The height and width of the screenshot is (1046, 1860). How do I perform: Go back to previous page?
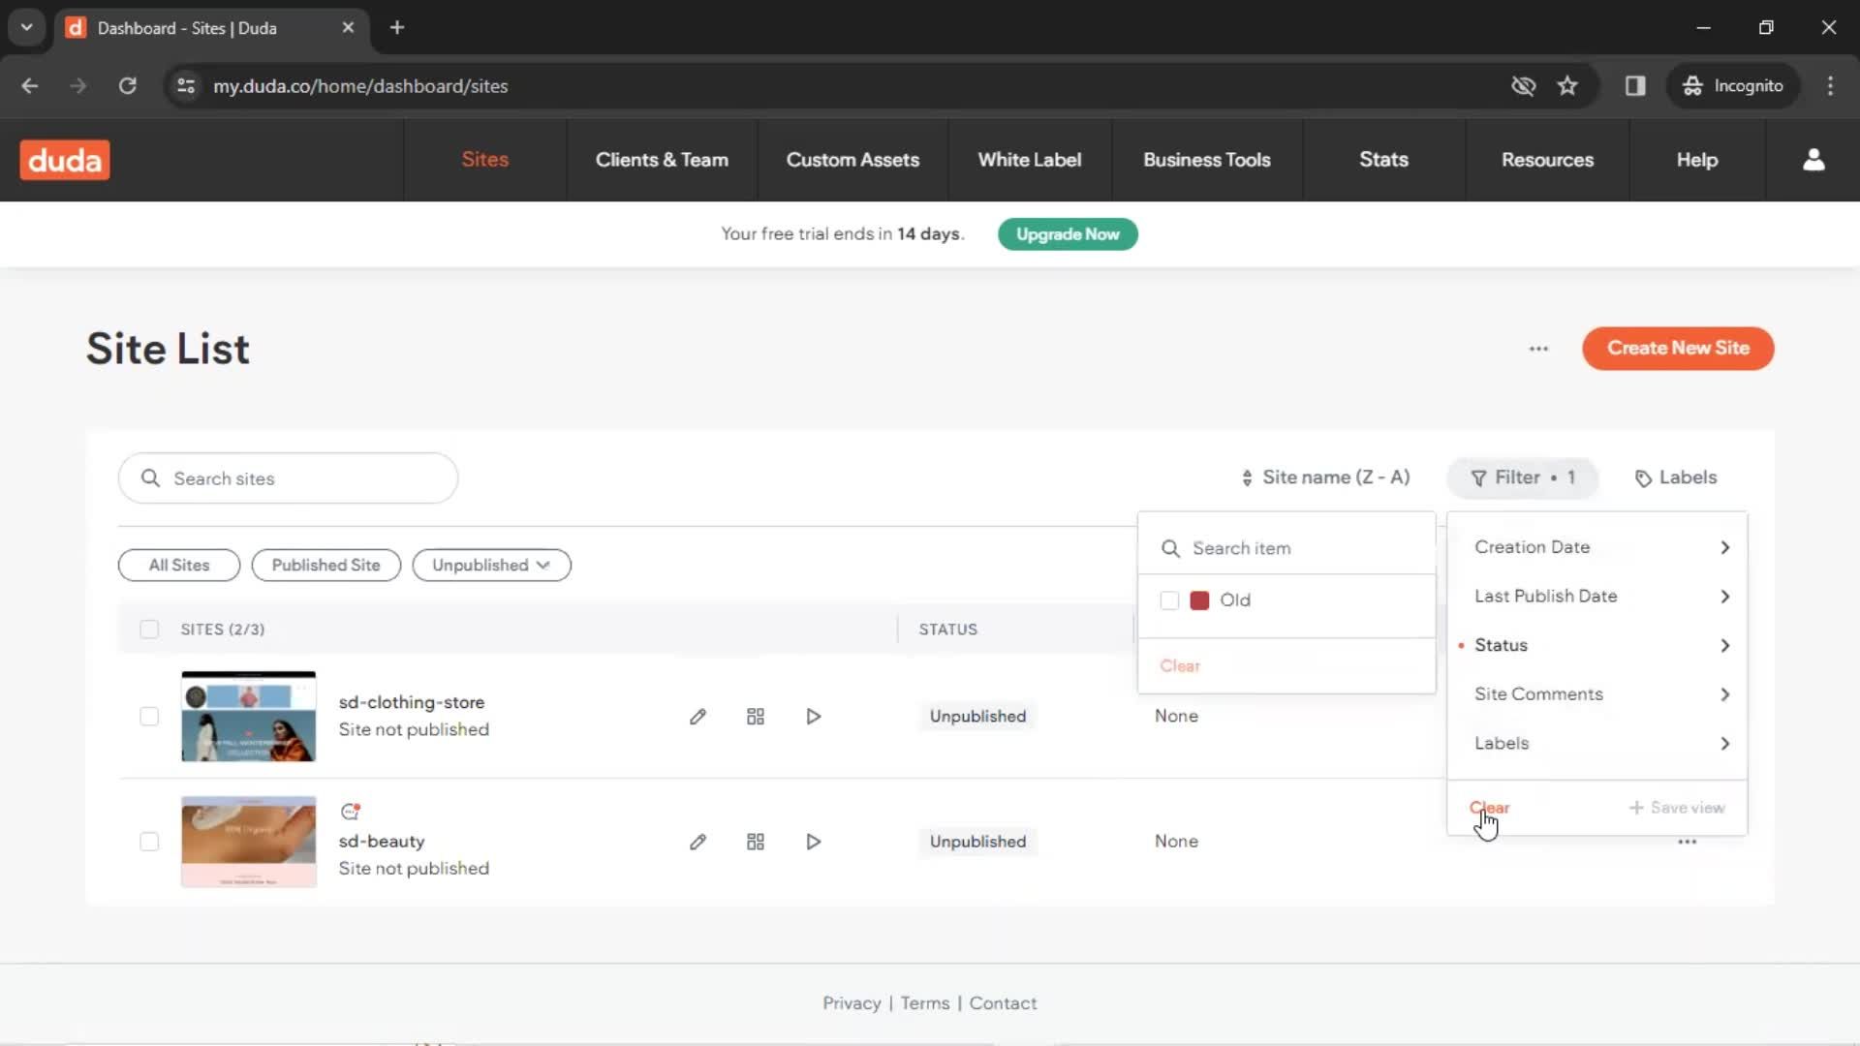click(x=30, y=86)
